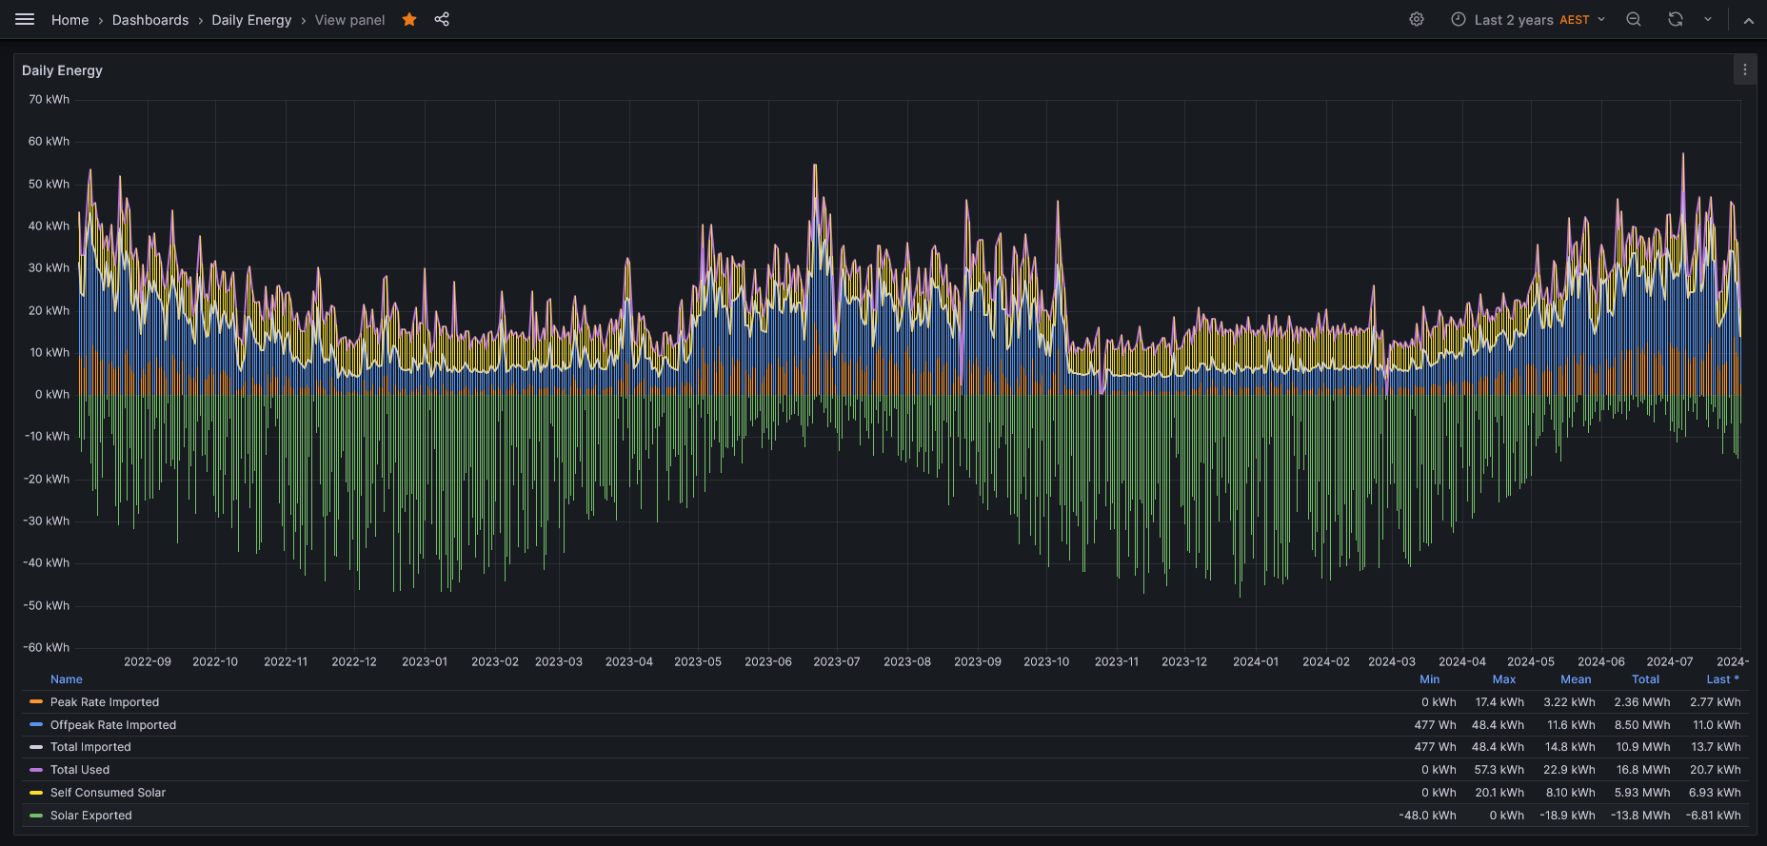Sort legend by Mean column header
Image resolution: width=1767 pixels, height=846 pixels.
pyautogui.click(x=1576, y=679)
